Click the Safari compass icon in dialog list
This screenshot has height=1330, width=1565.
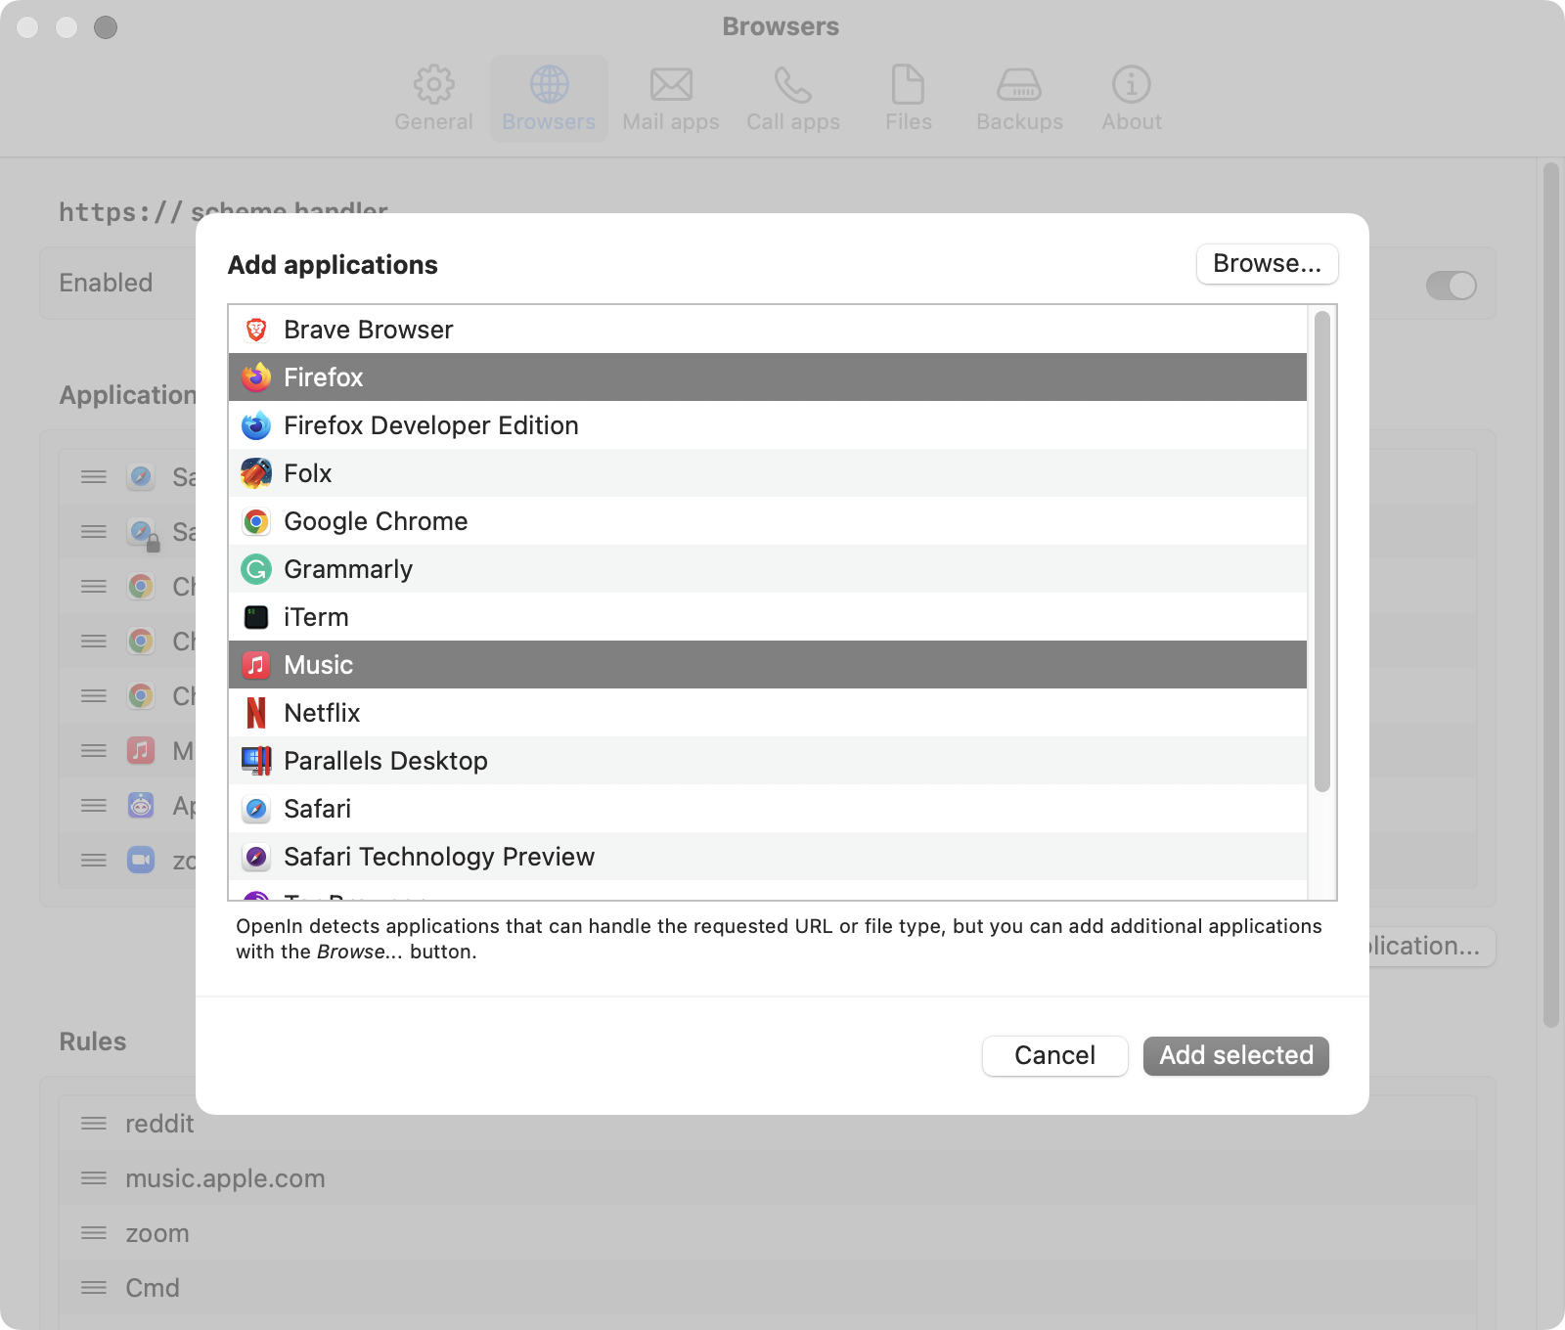[x=256, y=809]
